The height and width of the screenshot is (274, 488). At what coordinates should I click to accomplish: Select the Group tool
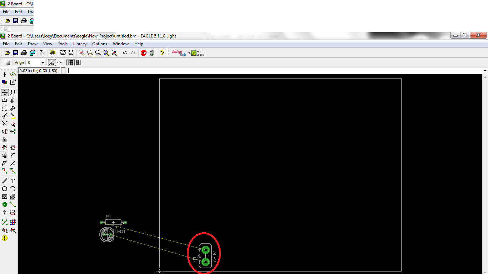point(5,108)
